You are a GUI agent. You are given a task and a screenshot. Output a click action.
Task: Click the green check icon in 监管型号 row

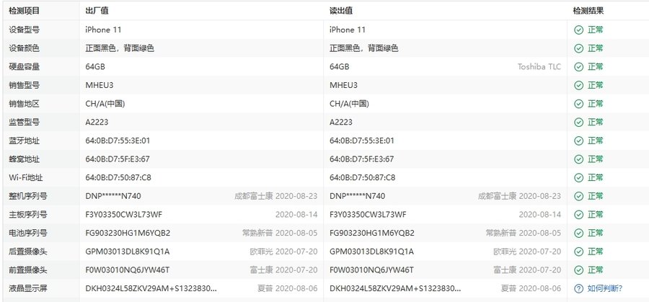click(x=578, y=122)
